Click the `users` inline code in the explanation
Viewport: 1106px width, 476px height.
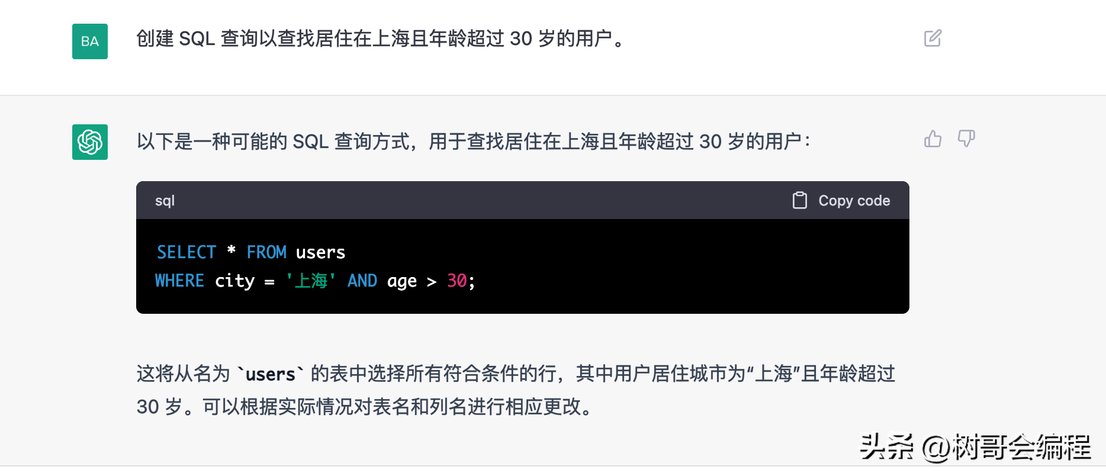point(269,374)
